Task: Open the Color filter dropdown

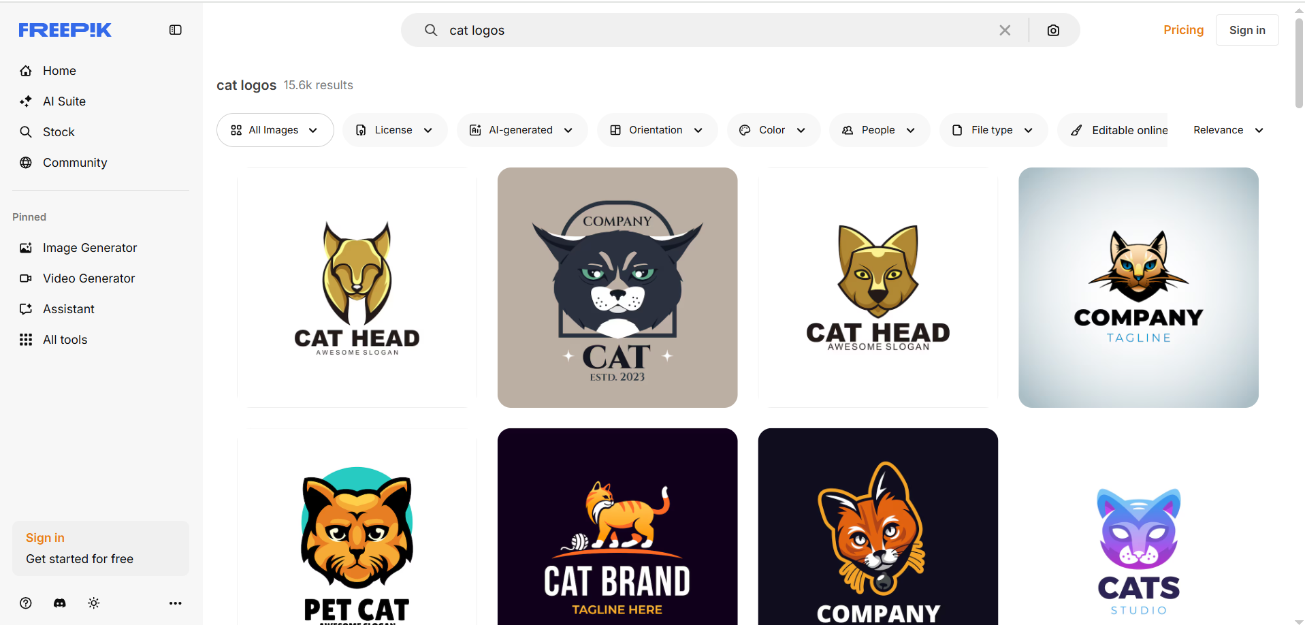Action: click(773, 129)
